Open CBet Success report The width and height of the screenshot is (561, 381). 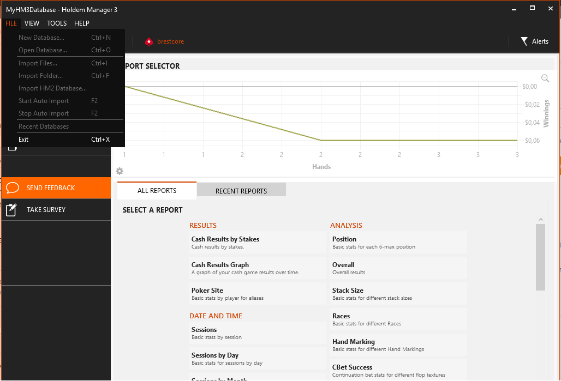pyautogui.click(x=398, y=371)
